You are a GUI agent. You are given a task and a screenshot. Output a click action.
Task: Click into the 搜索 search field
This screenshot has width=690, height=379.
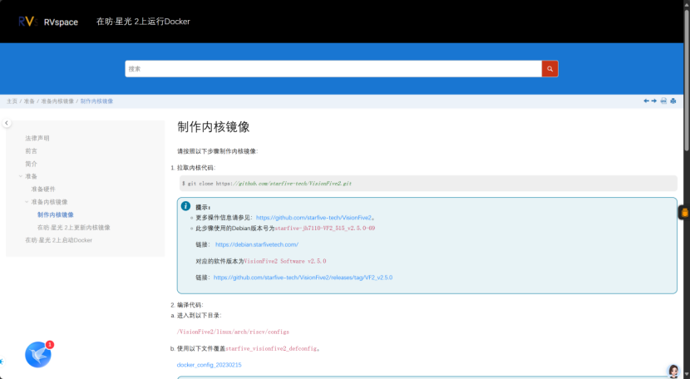point(333,69)
